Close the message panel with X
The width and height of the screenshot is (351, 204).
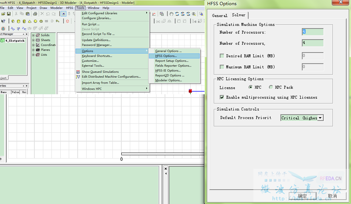coord(166,169)
